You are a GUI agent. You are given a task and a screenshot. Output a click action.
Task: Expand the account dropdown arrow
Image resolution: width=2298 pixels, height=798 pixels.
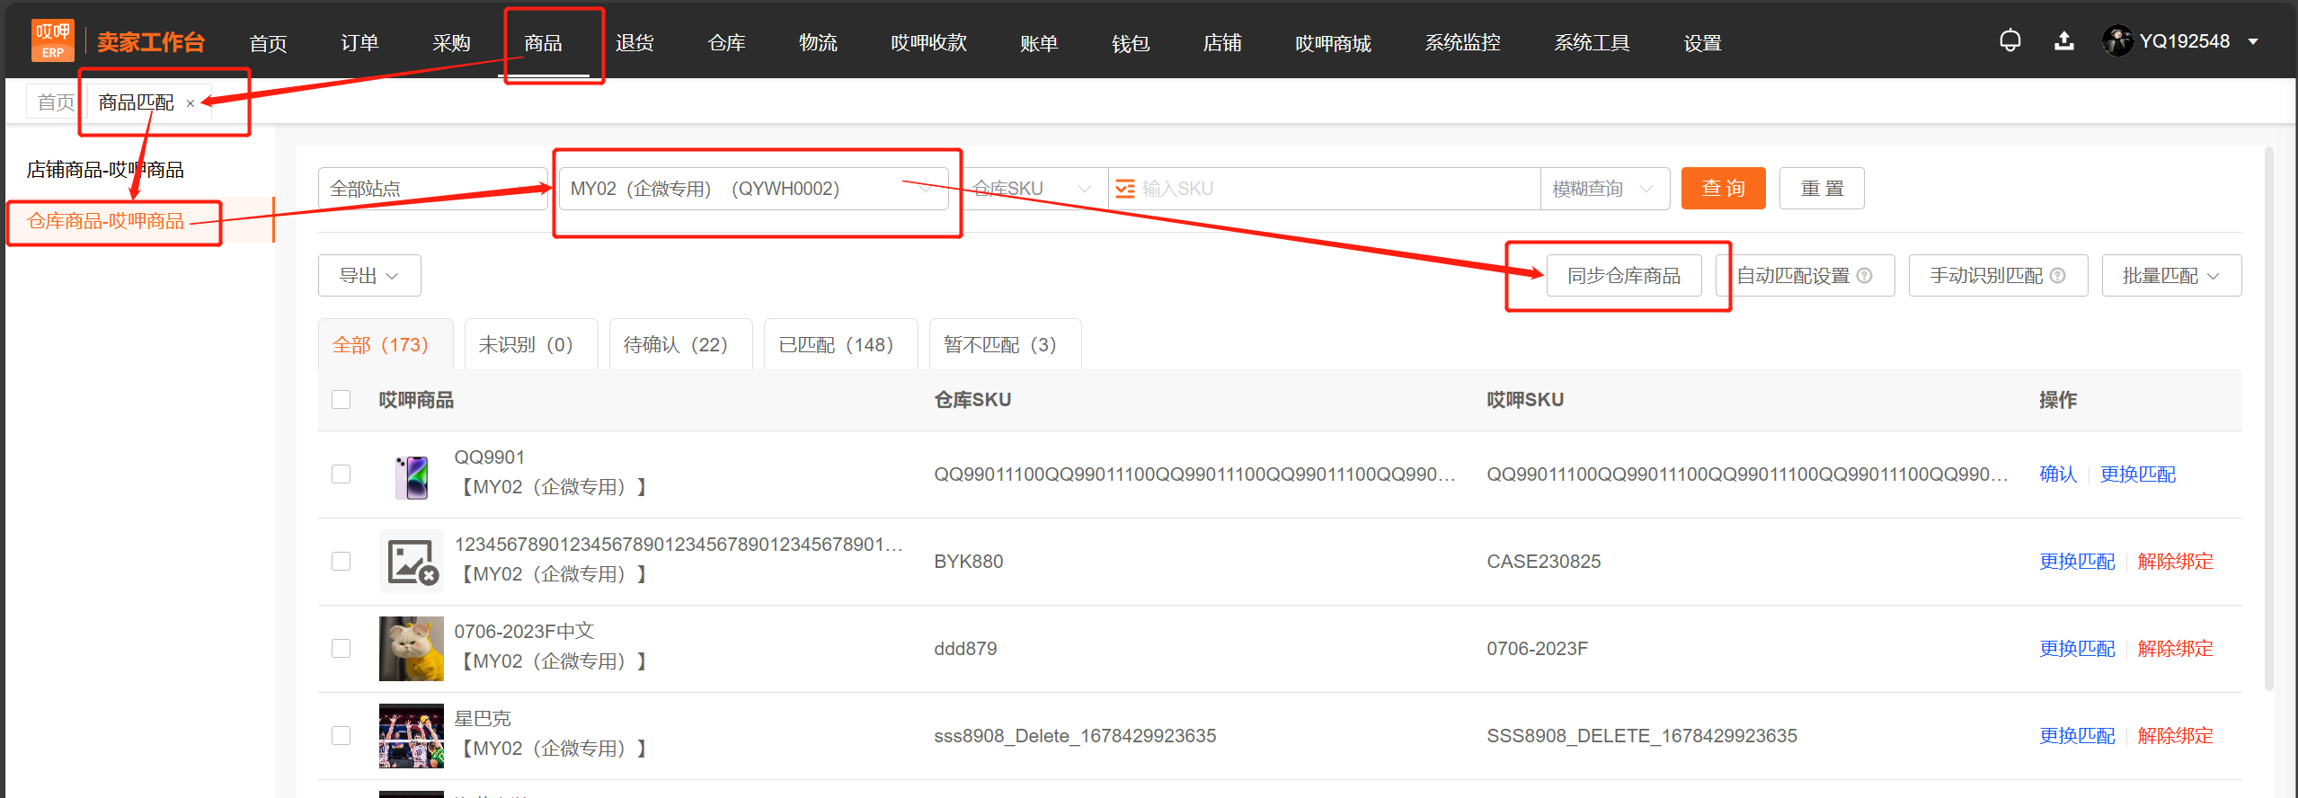tap(2253, 41)
